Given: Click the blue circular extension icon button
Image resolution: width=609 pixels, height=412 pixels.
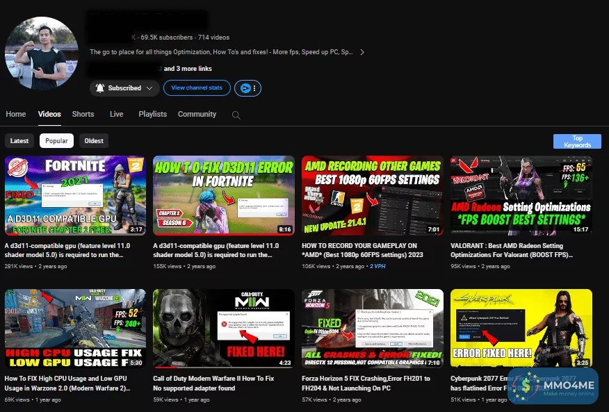Looking at the screenshot, I should click(245, 88).
